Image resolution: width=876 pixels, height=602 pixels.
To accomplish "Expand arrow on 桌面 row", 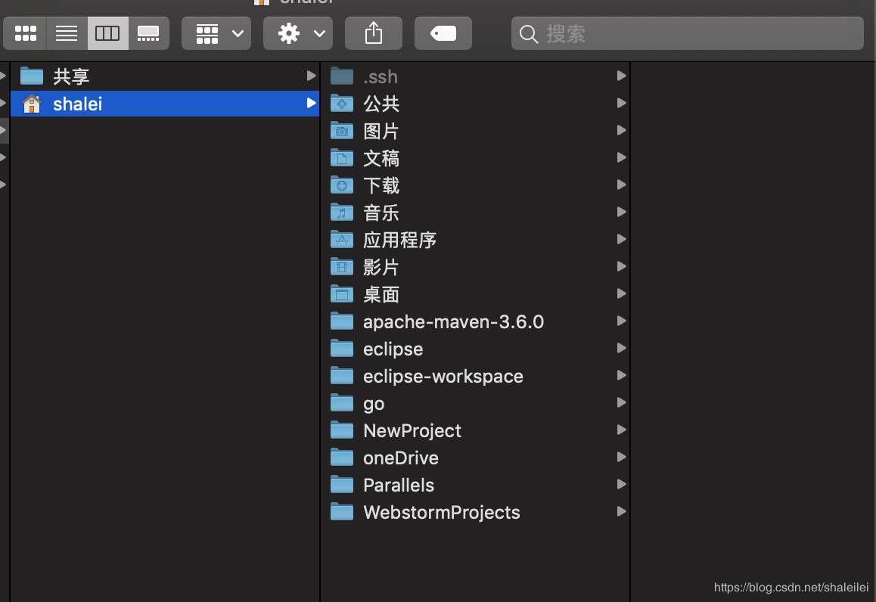I will point(621,293).
